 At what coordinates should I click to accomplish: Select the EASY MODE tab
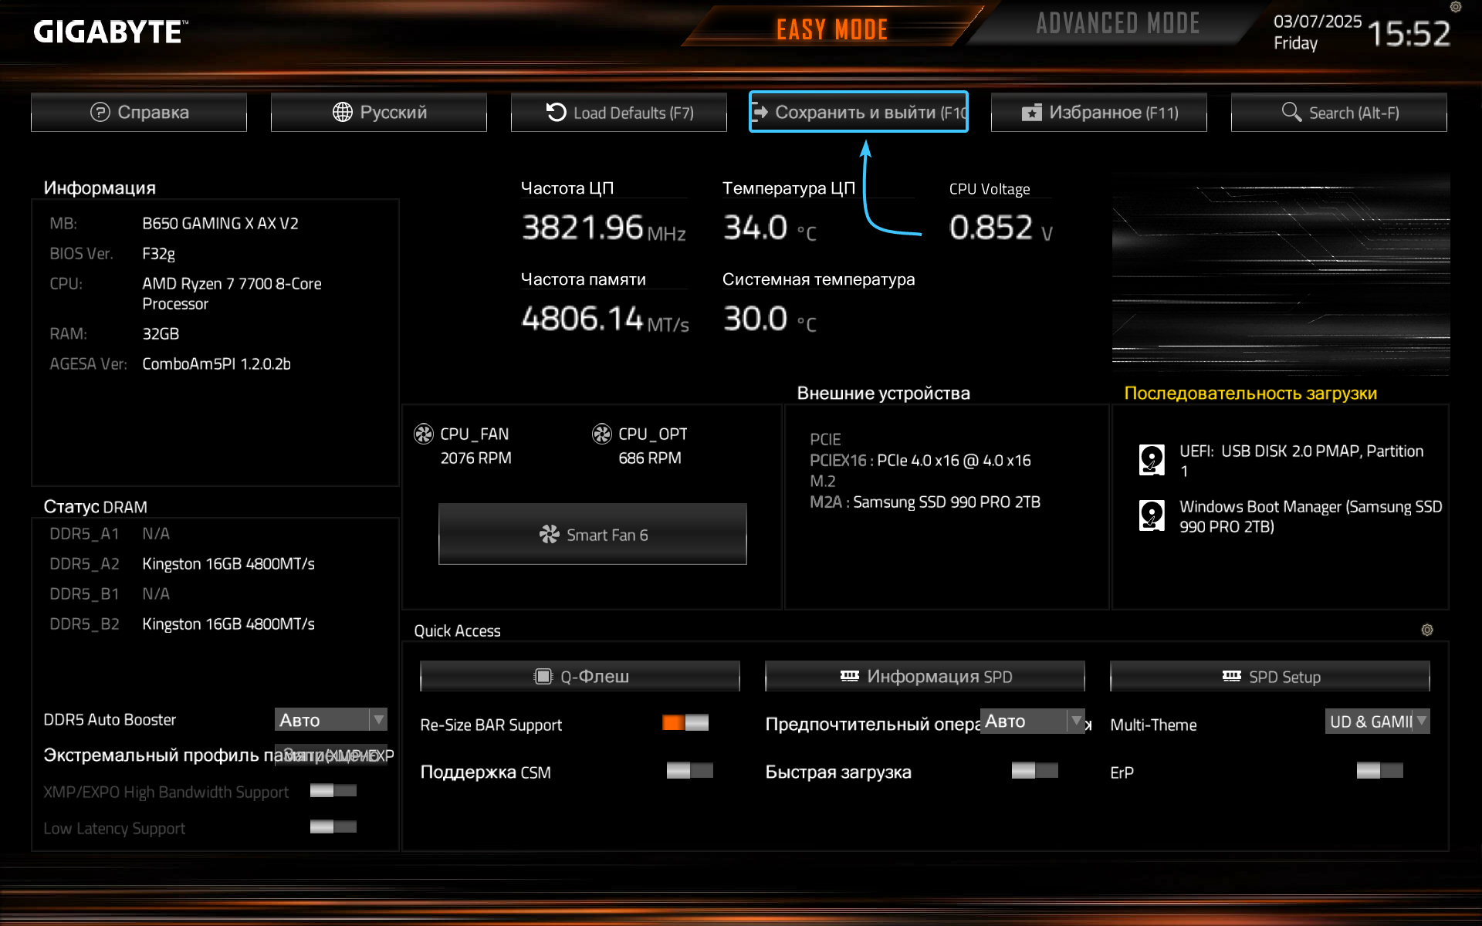[x=832, y=29]
